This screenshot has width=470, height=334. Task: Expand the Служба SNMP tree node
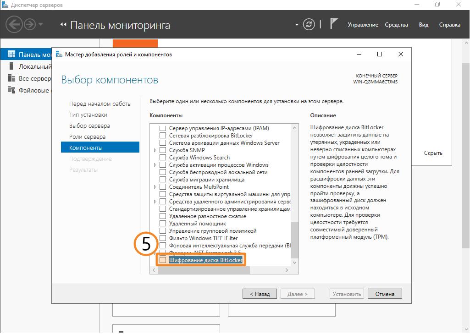tap(155, 150)
